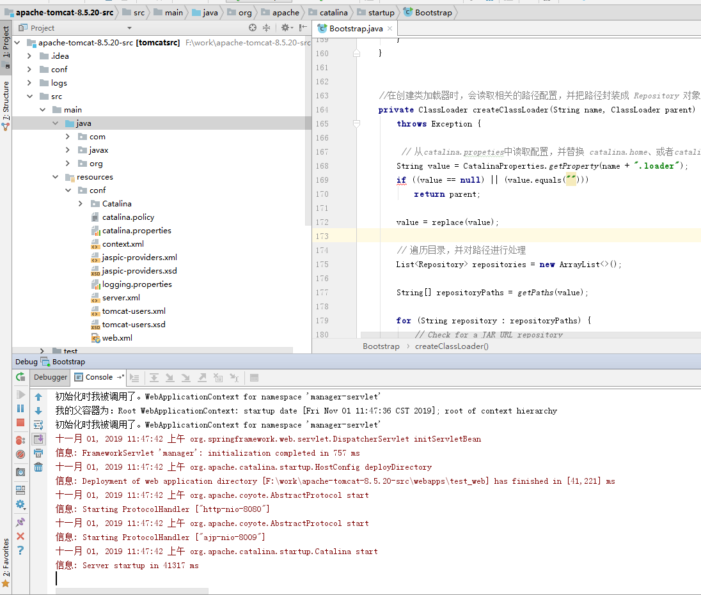Collapse the src folder
The image size is (701, 595).
(30, 97)
